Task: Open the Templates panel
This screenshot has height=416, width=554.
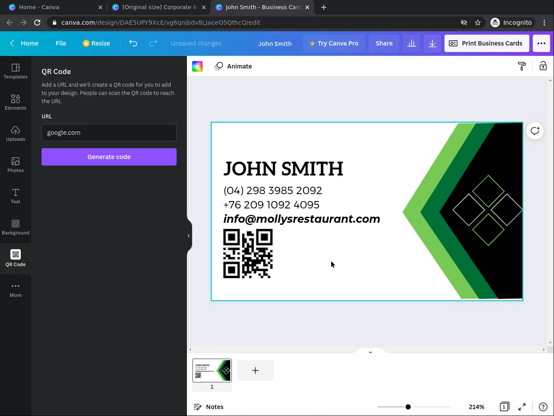Action: click(16, 71)
